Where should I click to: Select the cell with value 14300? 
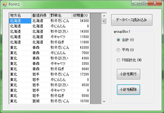click(x=81, y=32)
